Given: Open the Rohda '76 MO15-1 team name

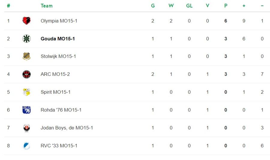Looking at the screenshot, I should pyautogui.click(x=61, y=110).
